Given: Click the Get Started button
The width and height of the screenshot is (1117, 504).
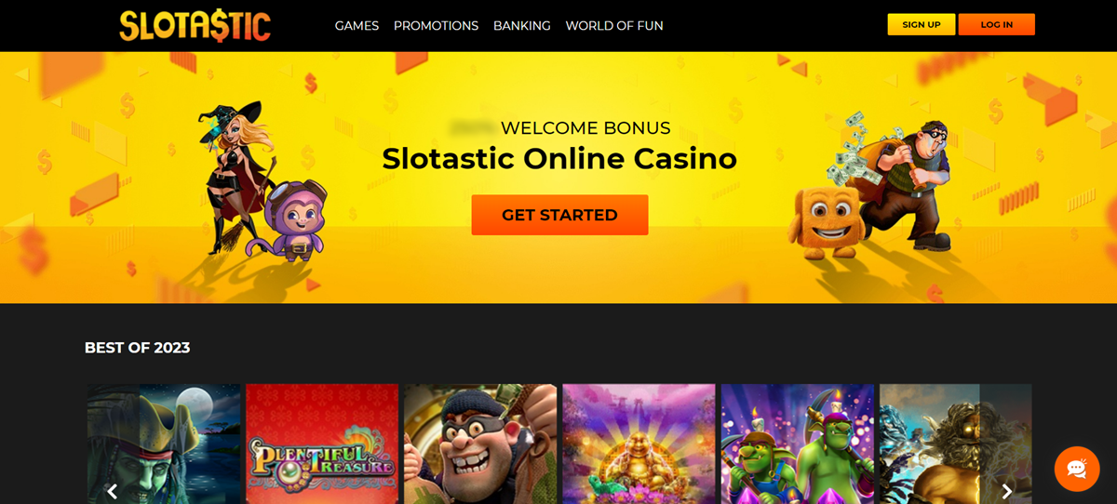Looking at the screenshot, I should [x=559, y=215].
